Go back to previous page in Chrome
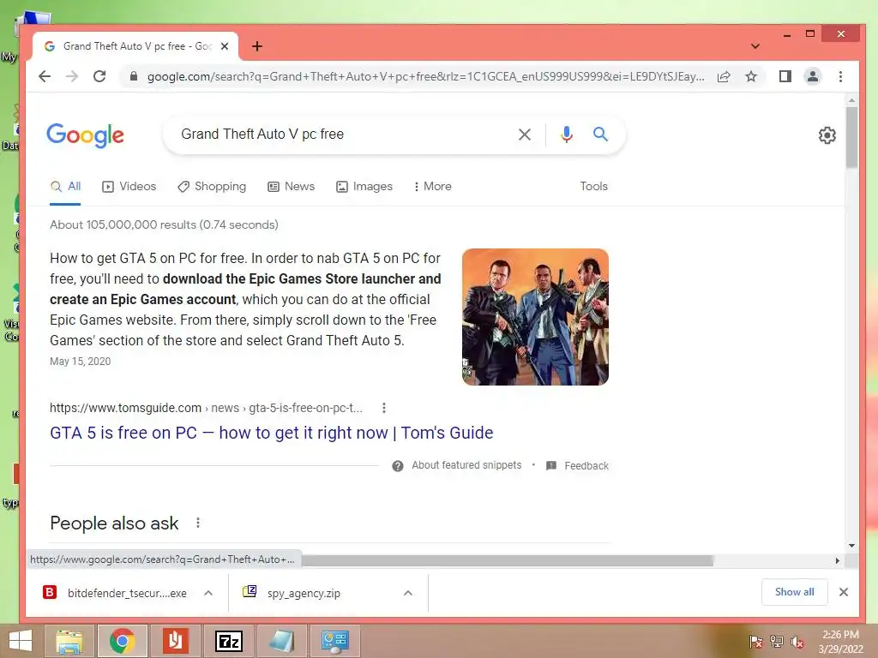The width and height of the screenshot is (878, 658). pos(45,76)
